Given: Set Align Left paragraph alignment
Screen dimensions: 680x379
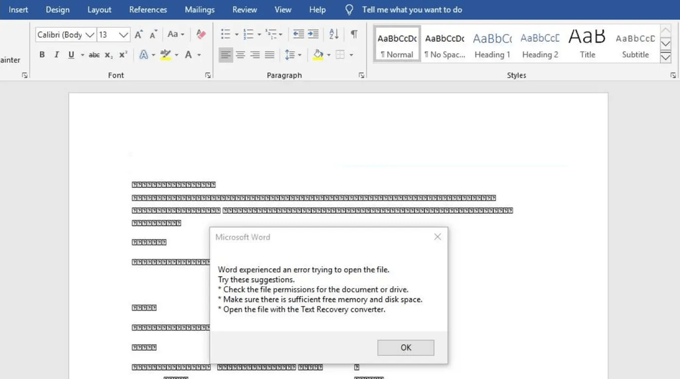Looking at the screenshot, I should click(x=226, y=55).
